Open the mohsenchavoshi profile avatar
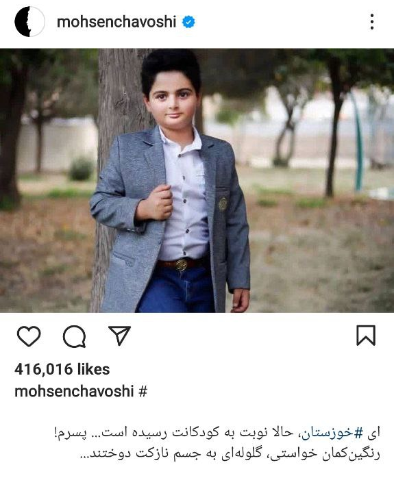Image resolution: width=394 pixels, height=478 pixels. pos(29,22)
